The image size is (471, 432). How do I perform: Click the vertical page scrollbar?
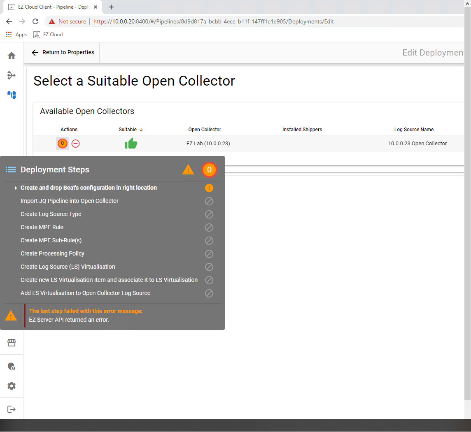pos(467,204)
